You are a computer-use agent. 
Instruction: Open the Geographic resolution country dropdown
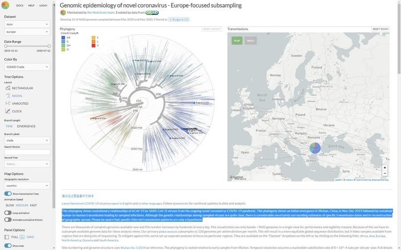tap(27, 185)
